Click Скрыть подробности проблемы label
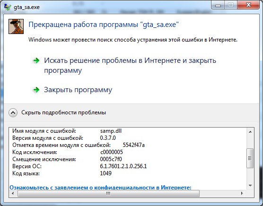The height and width of the screenshot is (206, 263). tap(63, 112)
